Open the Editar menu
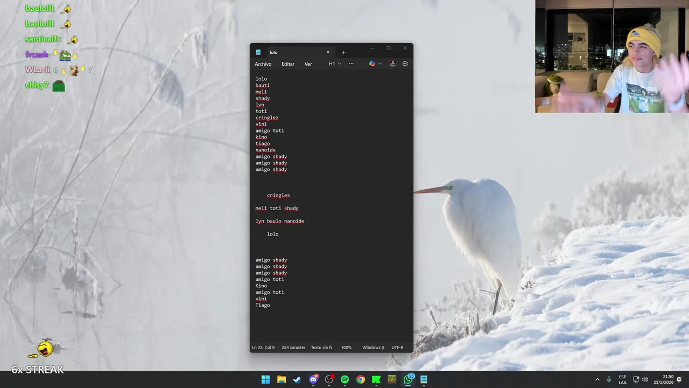 288,64
